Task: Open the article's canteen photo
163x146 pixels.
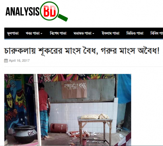Action: [68, 110]
